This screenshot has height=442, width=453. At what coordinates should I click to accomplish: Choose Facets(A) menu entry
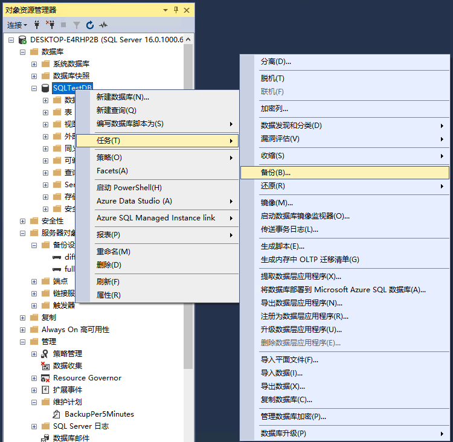coord(158,171)
